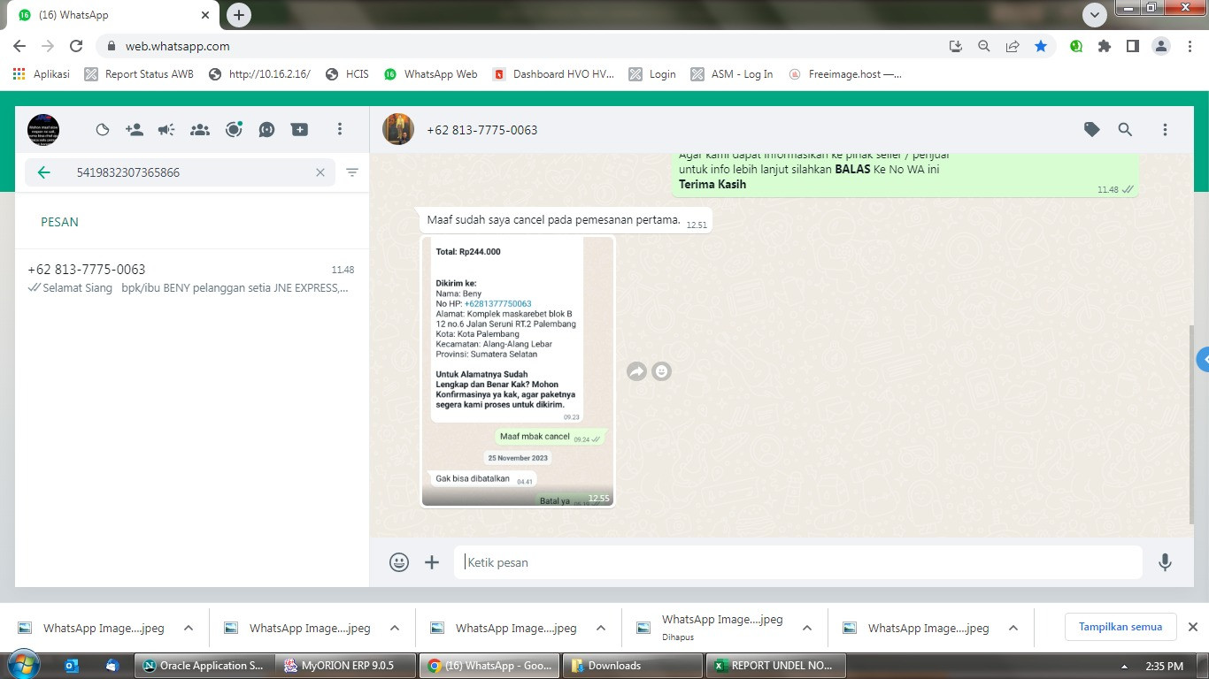Open the Chrome three-dot menu
The image size is (1209, 679).
1190,46
